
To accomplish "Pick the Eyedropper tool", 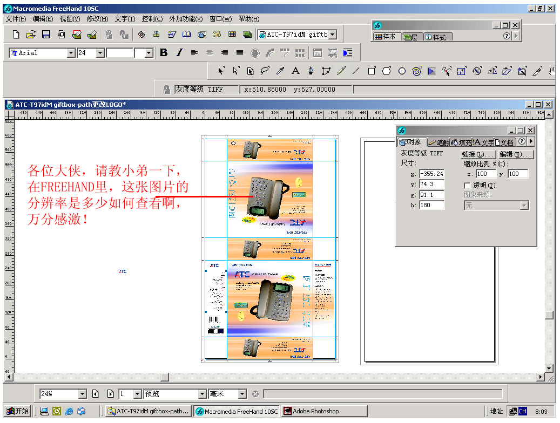I will (x=280, y=71).
